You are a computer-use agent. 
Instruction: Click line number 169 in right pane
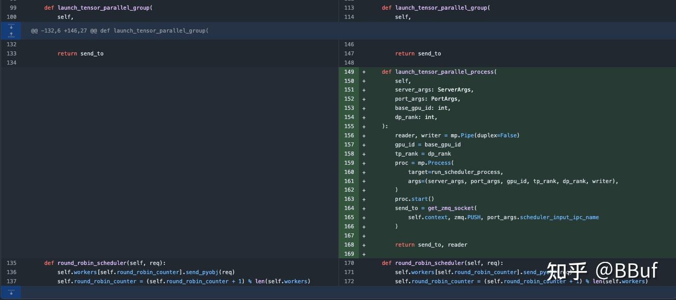[349, 254]
